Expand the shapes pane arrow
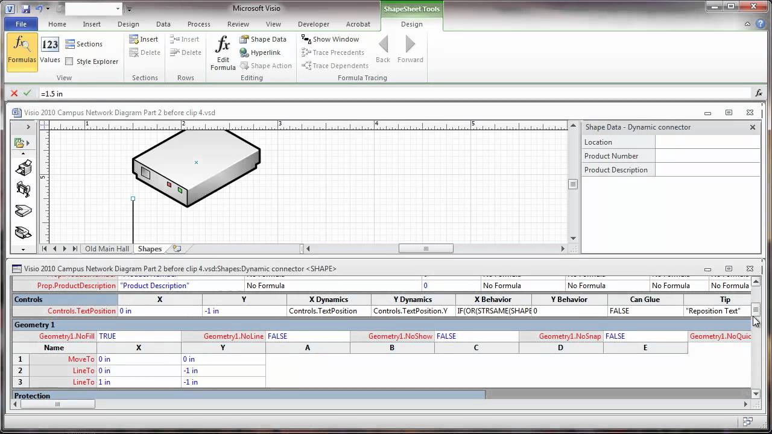The image size is (772, 434). 28,127
